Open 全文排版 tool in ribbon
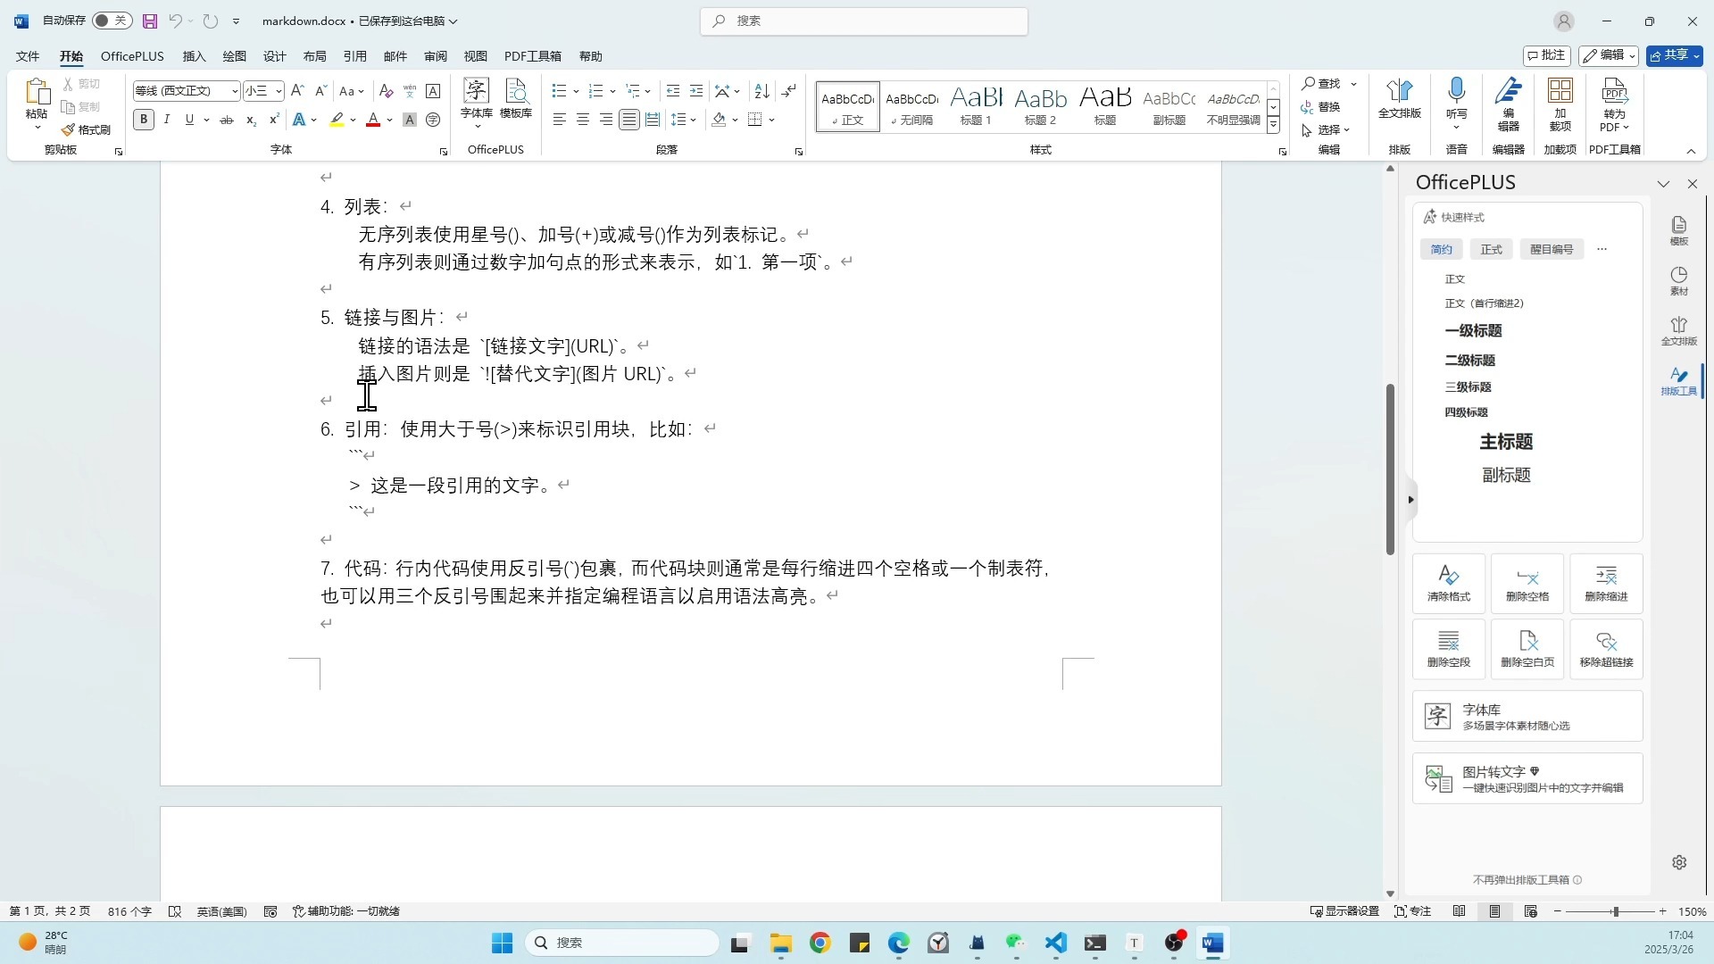Viewport: 1714px width, 964px height. pos(1399,98)
